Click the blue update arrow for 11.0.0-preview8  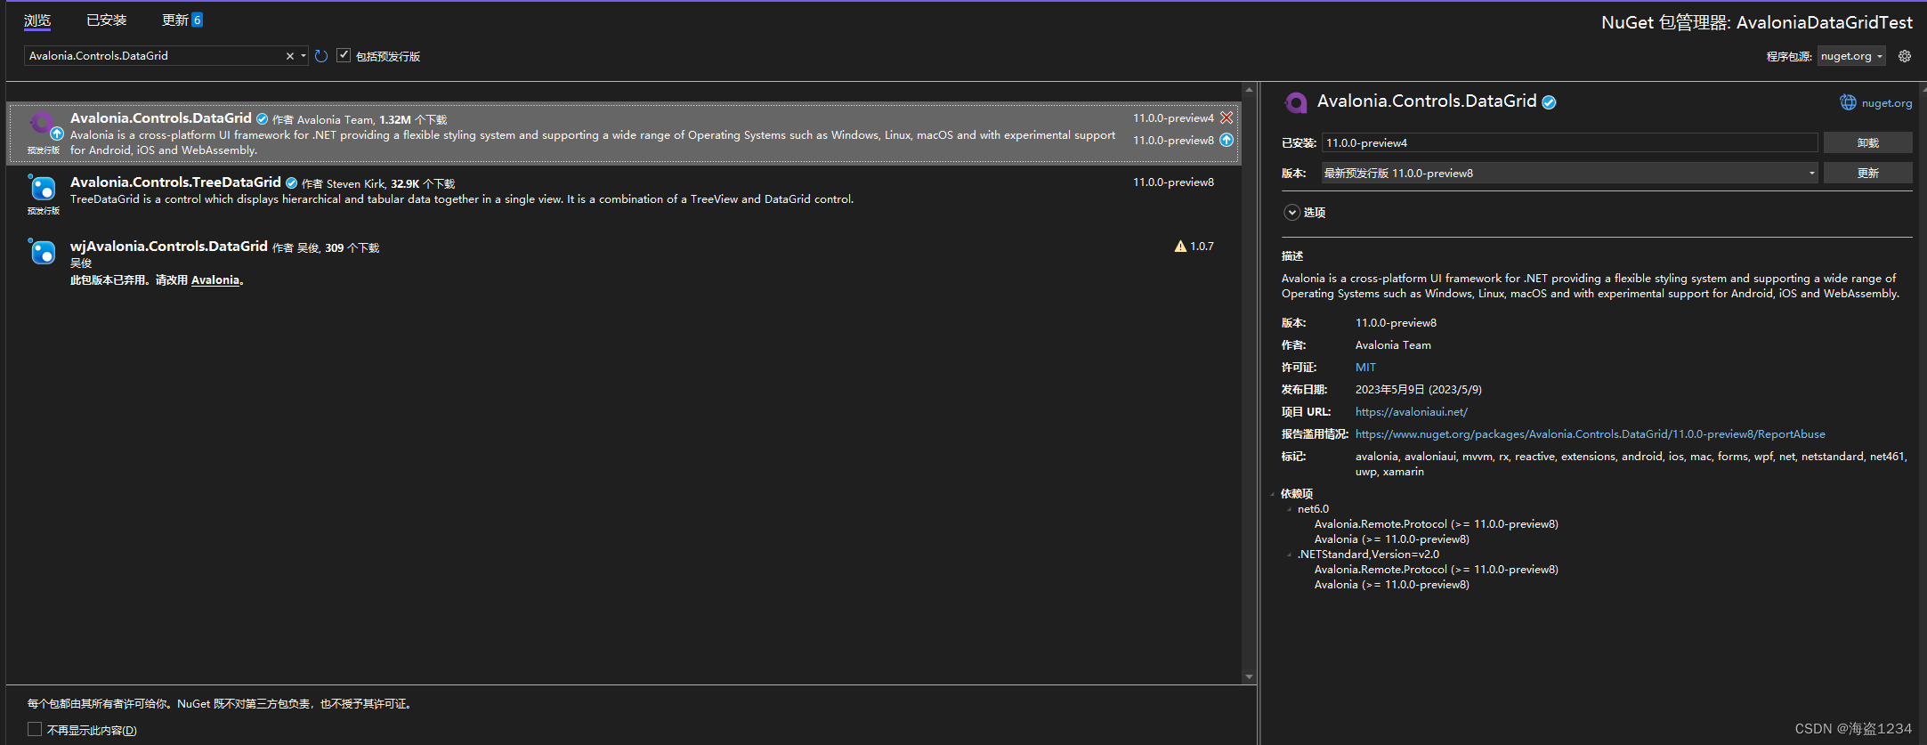click(x=1227, y=140)
